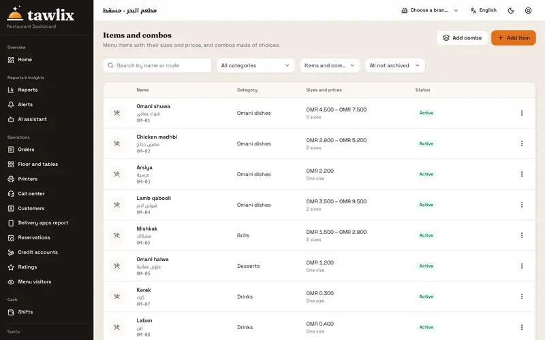Click the Shifts icon in sidebar
The image size is (545, 340).
click(x=11, y=312)
